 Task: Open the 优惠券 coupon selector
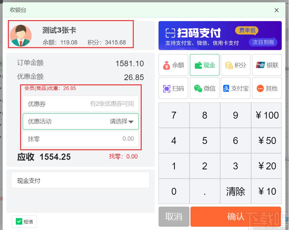pos(81,104)
